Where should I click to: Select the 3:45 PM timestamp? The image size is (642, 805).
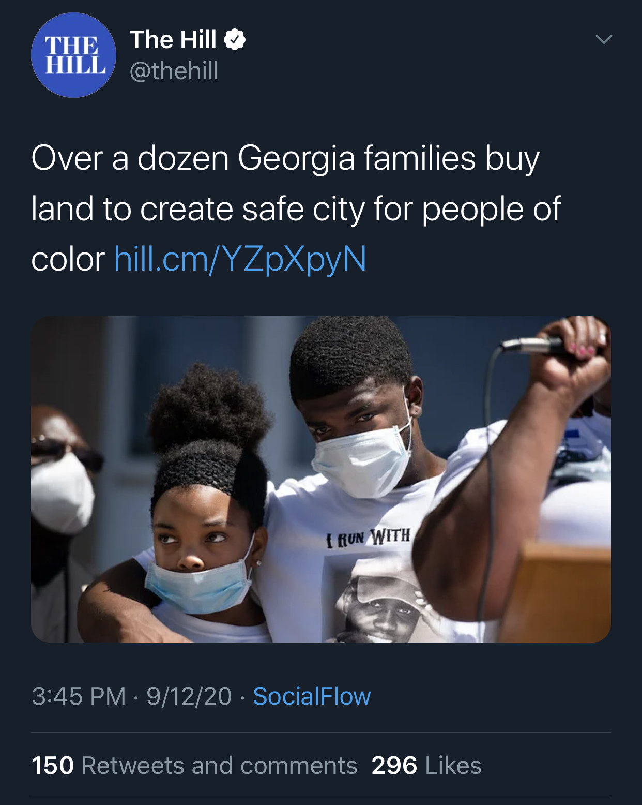coord(79,696)
